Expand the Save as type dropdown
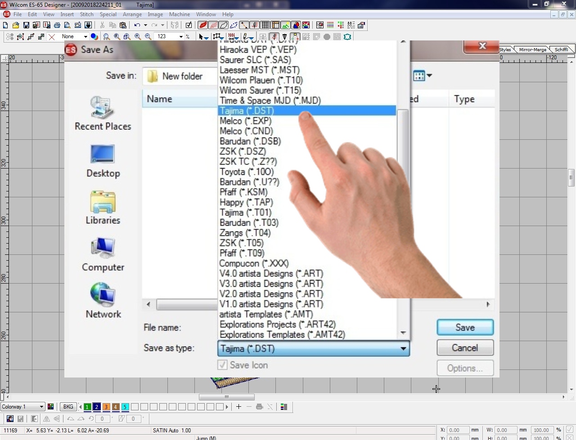 403,349
